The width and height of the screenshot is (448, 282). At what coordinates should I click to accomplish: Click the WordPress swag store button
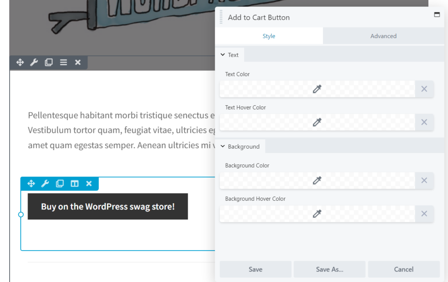tap(108, 206)
